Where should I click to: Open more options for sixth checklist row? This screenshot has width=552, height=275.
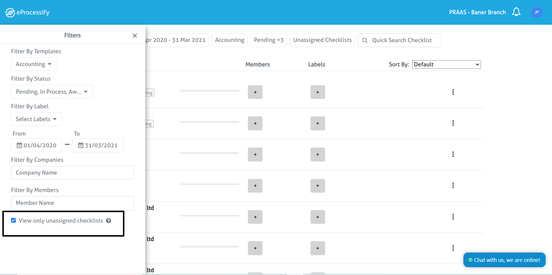(453, 248)
